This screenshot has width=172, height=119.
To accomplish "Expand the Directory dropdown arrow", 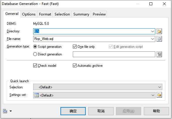I will pos(152,32).
